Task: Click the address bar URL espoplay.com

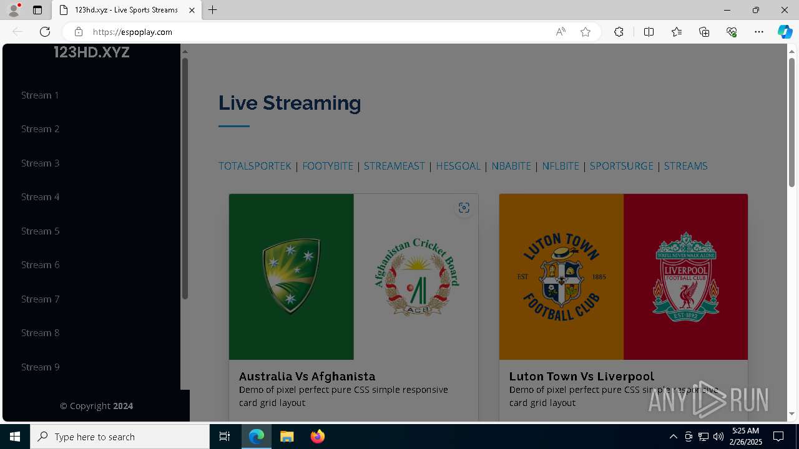Action: tap(132, 32)
